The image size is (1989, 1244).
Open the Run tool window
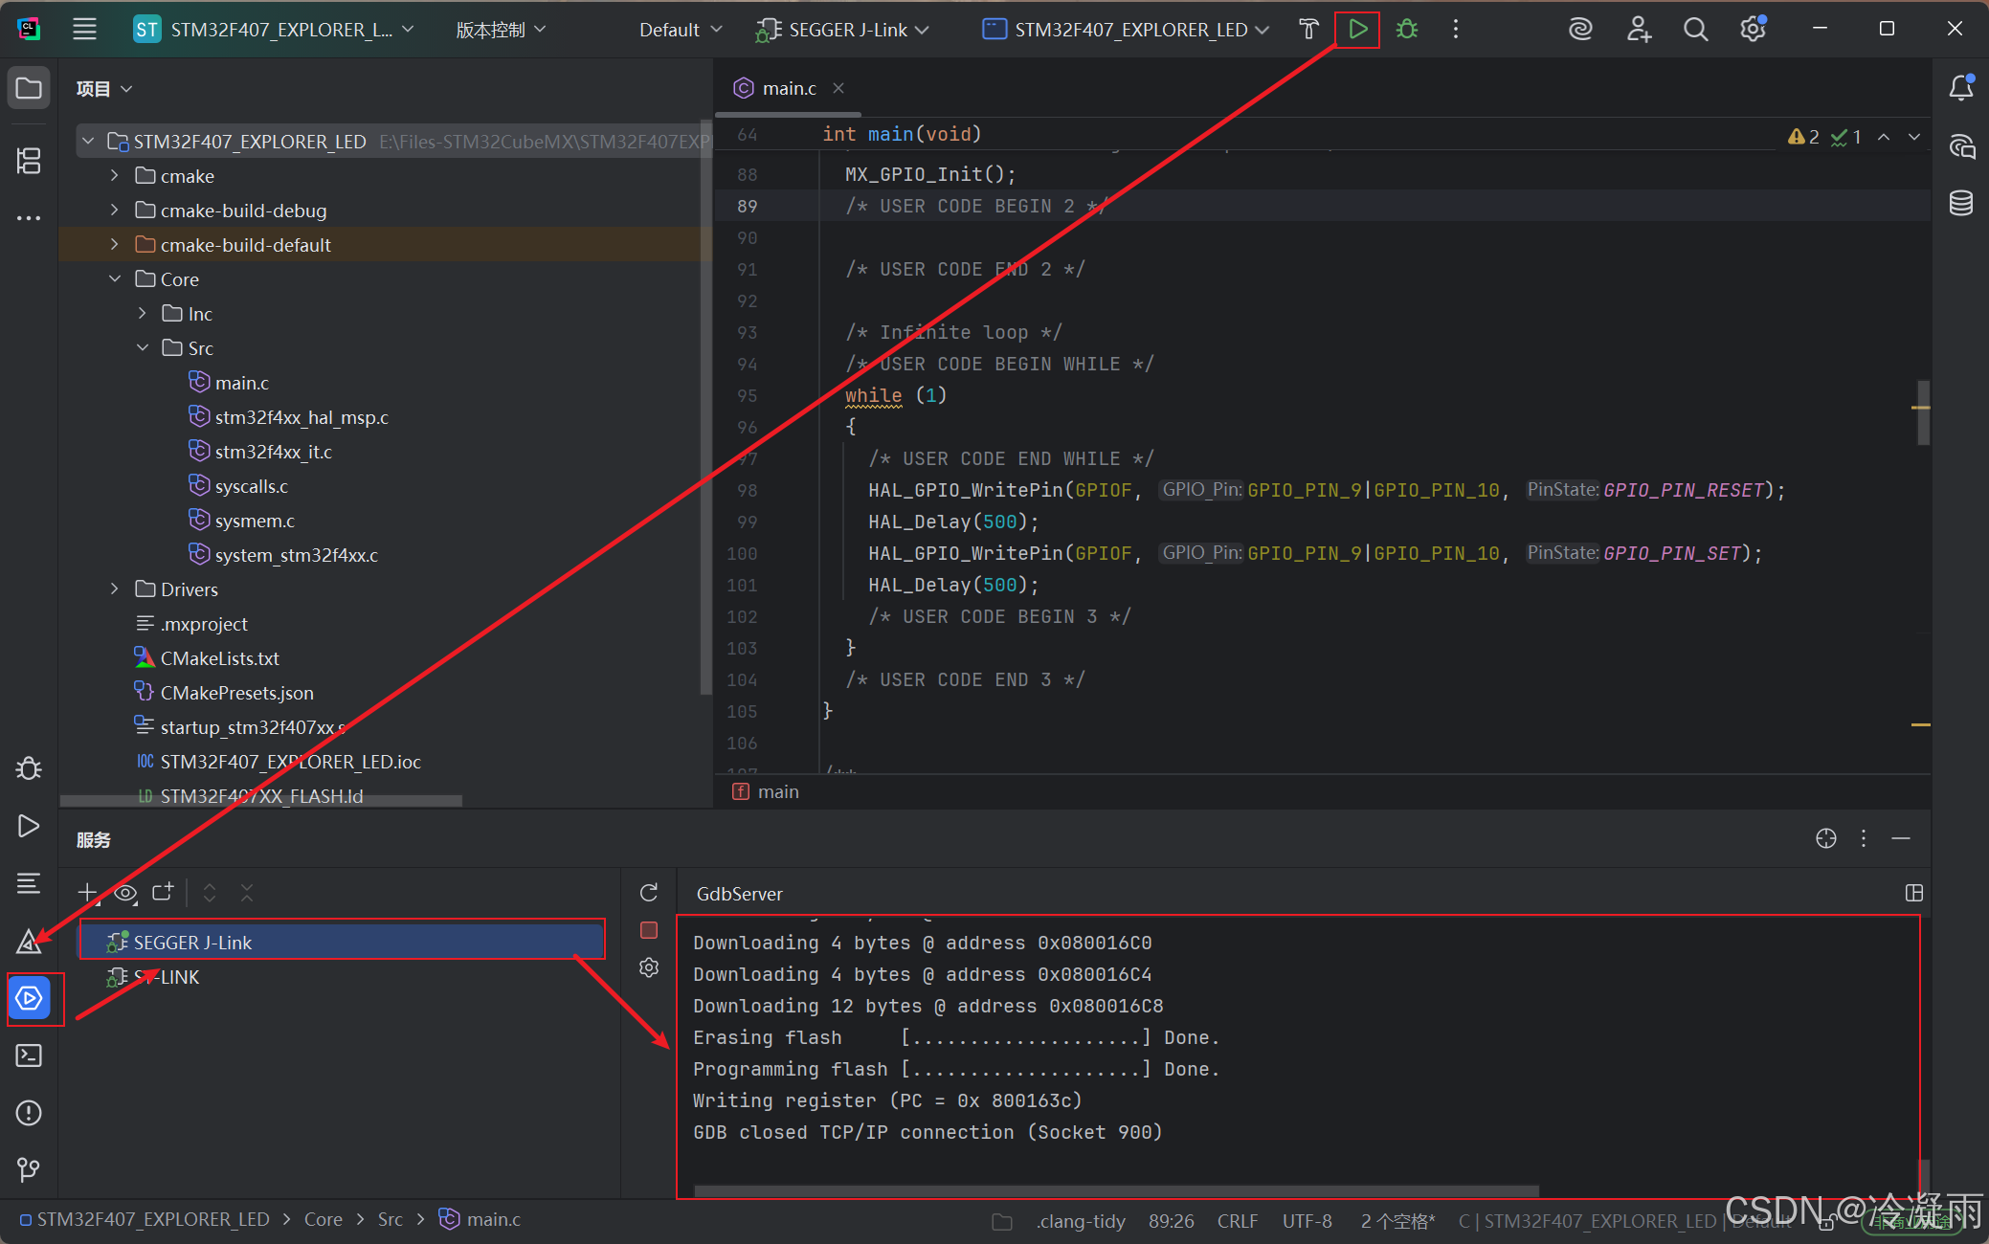[x=29, y=826]
